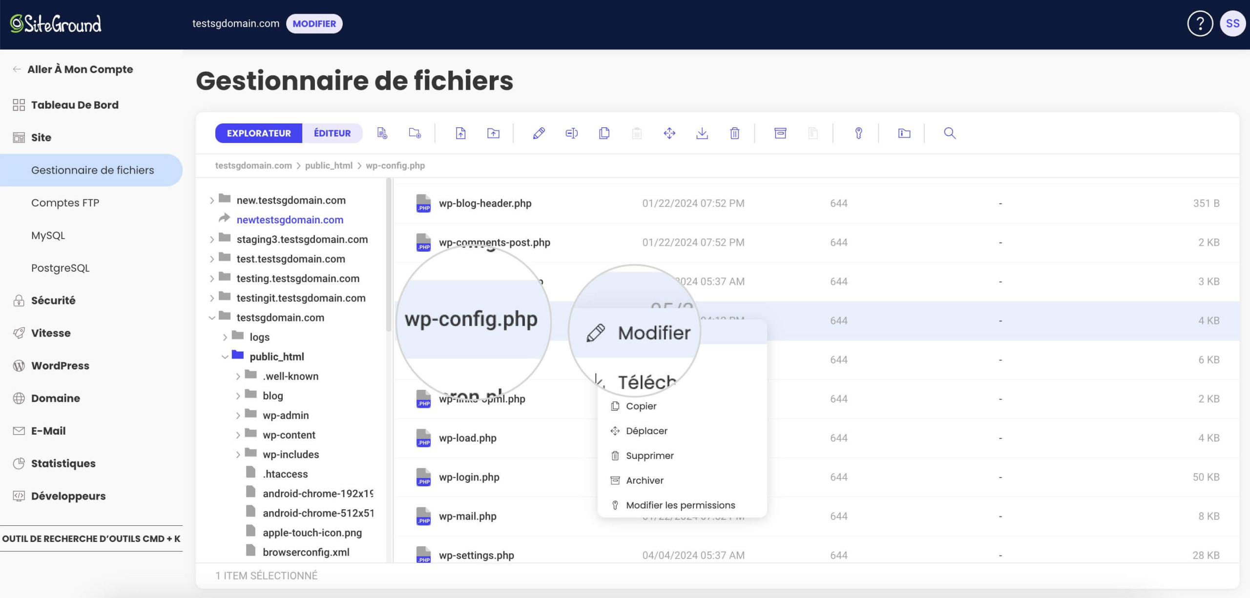Click the folder upload toolbar icon
The height and width of the screenshot is (598, 1250).
[493, 133]
